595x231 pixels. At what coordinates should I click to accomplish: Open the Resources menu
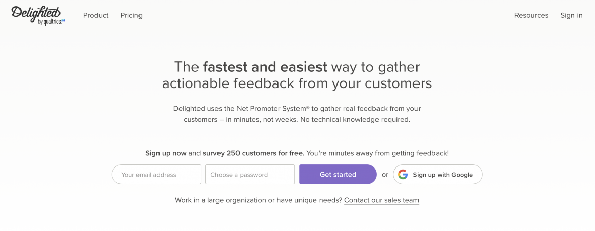pos(531,15)
